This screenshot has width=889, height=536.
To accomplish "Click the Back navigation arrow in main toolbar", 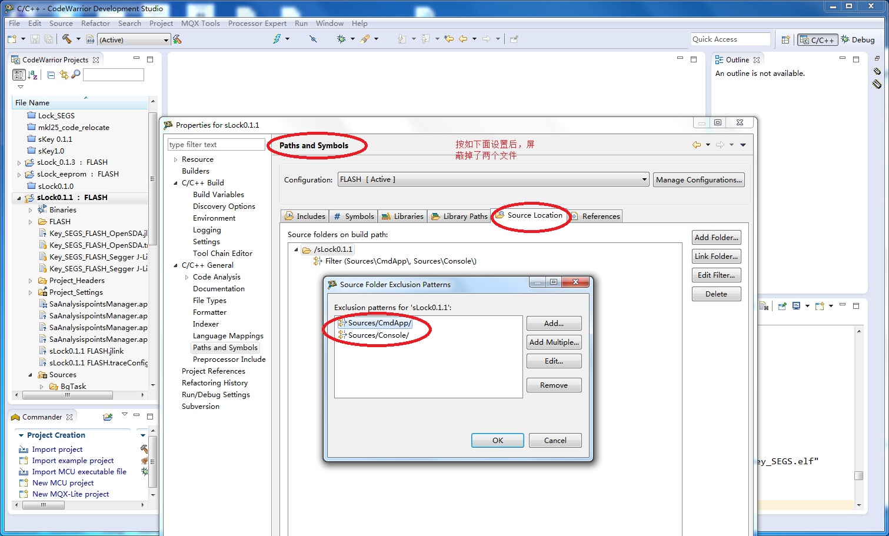I will pyautogui.click(x=463, y=39).
